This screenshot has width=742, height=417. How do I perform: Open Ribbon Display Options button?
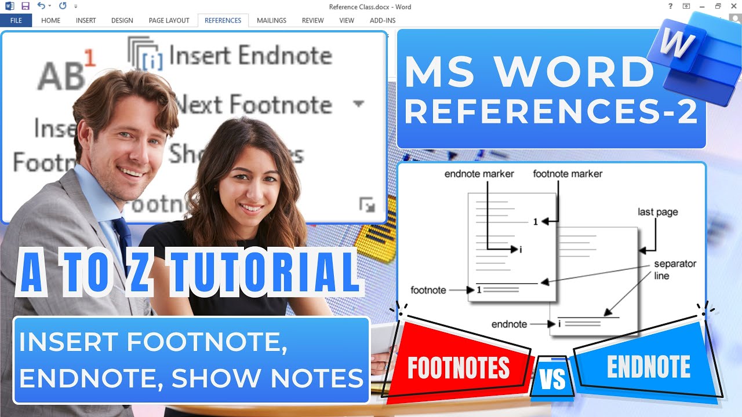pyautogui.click(x=687, y=6)
